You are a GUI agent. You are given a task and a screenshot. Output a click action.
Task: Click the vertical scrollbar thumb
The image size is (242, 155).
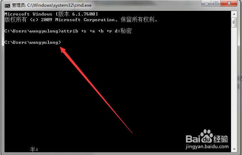[234, 23]
